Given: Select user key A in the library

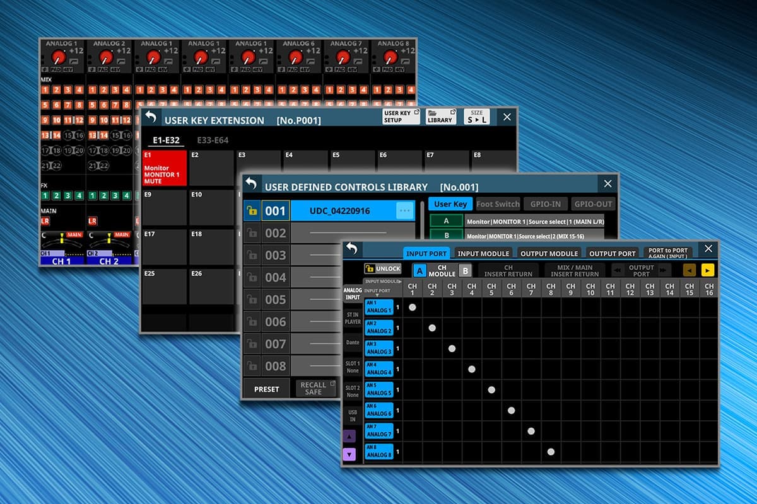Looking at the screenshot, I should 446,220.
